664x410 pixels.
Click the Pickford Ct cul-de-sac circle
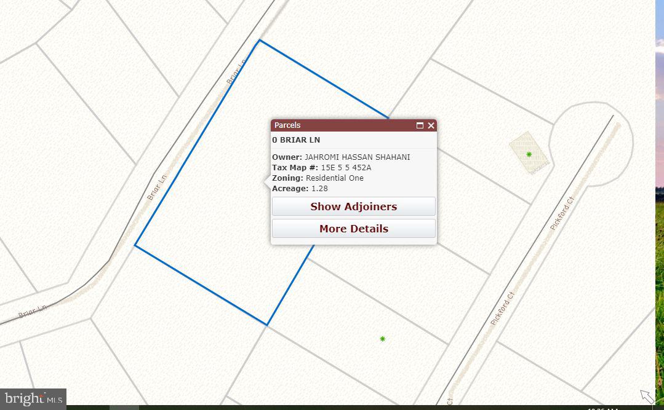pos(591,143)
